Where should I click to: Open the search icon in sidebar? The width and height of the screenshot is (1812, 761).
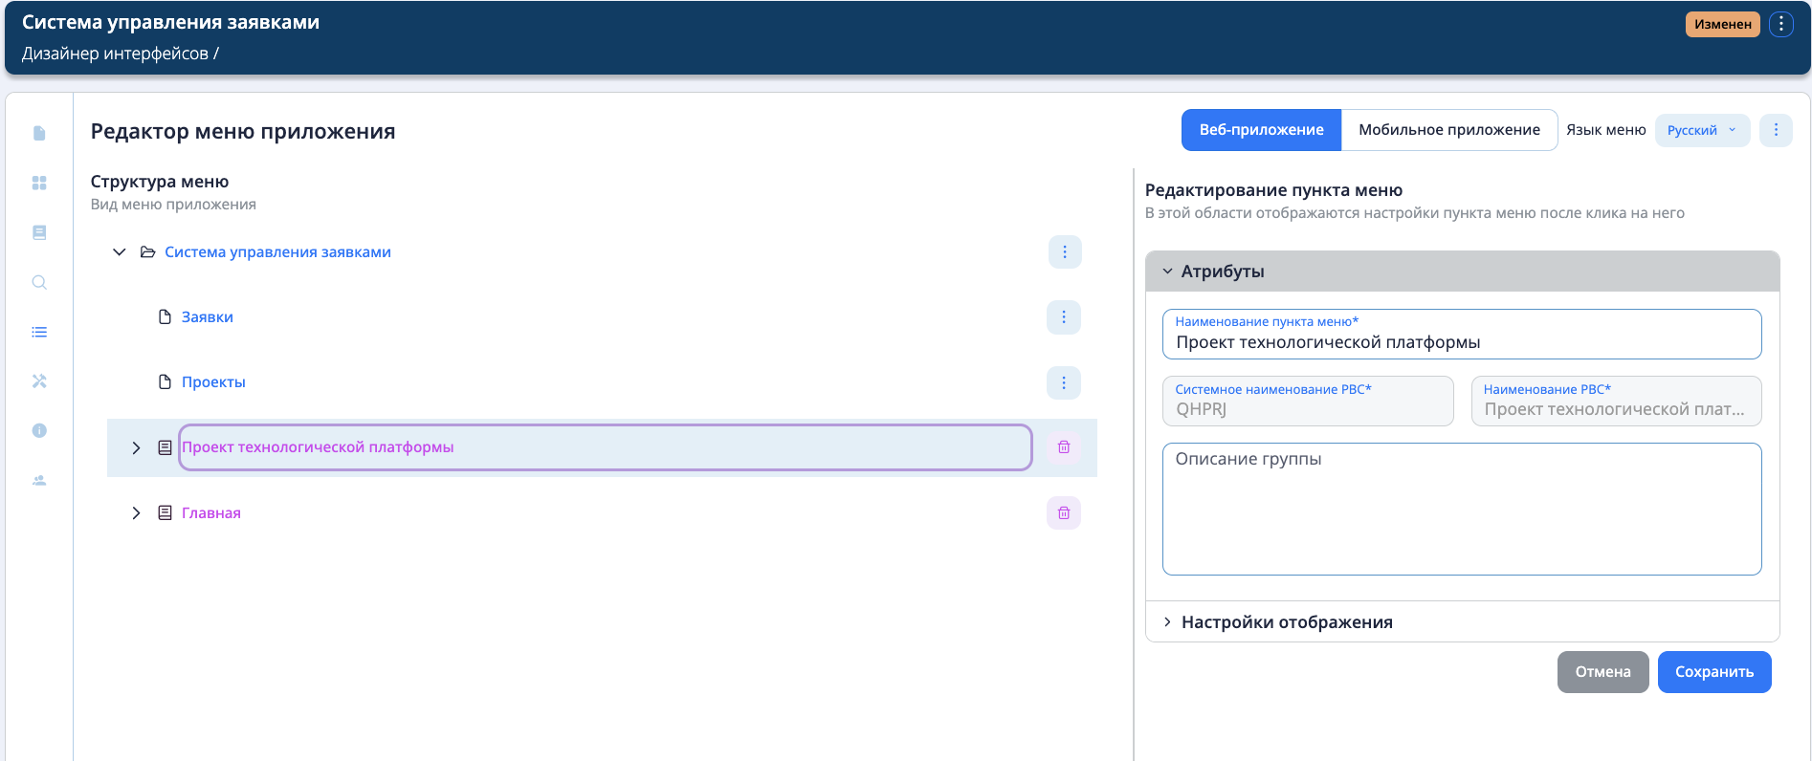pyautogui.click(x=39, y=282)
